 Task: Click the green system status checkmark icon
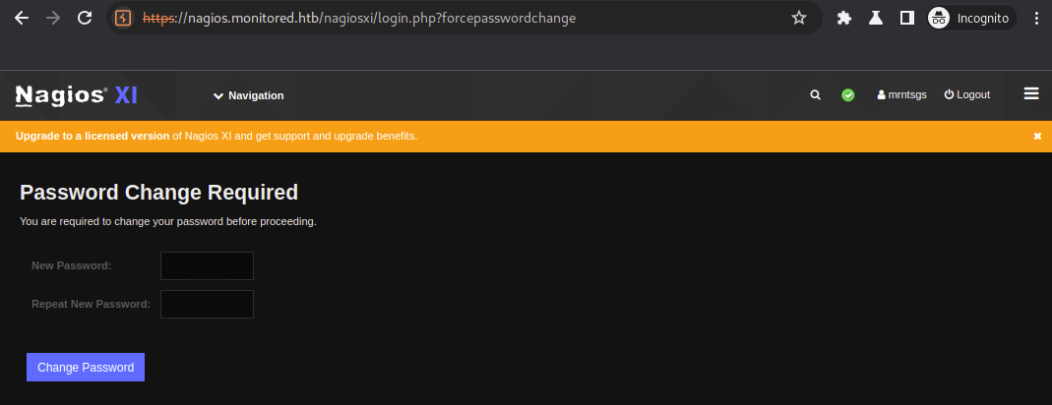point(847,95)
